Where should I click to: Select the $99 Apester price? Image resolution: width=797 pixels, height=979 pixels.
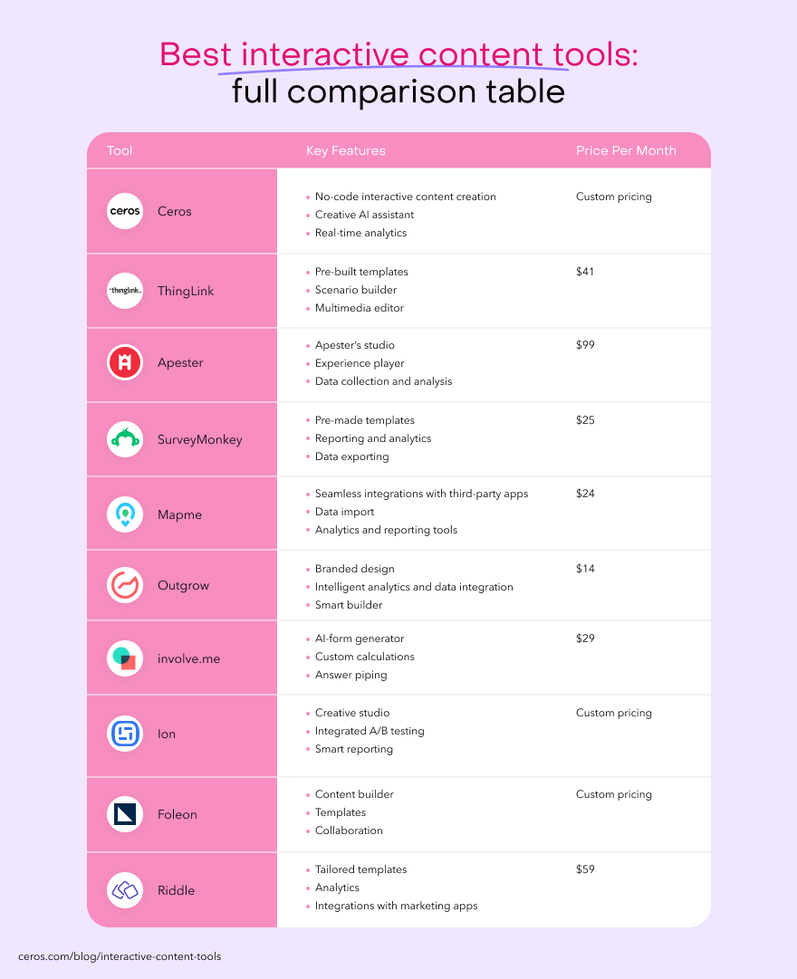[585, 345]
